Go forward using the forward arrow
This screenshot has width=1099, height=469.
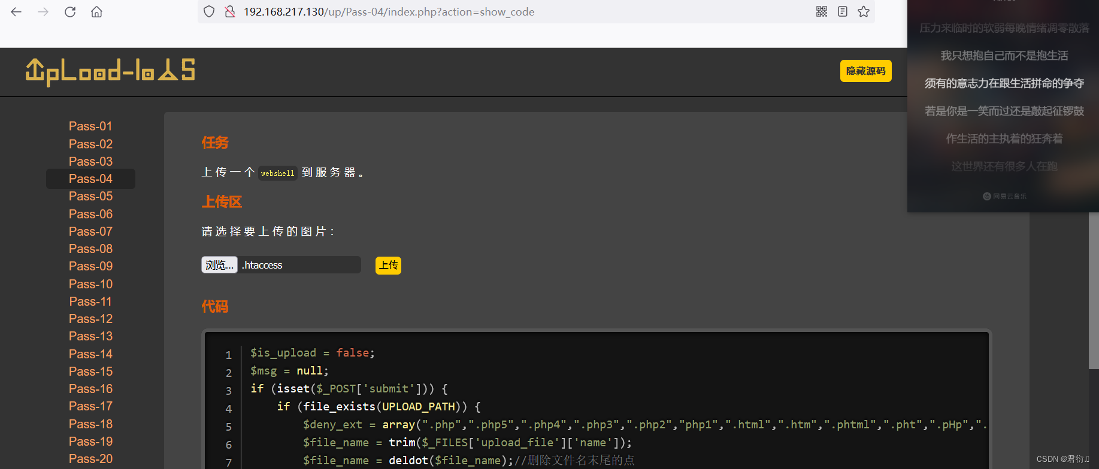[43, 11]
